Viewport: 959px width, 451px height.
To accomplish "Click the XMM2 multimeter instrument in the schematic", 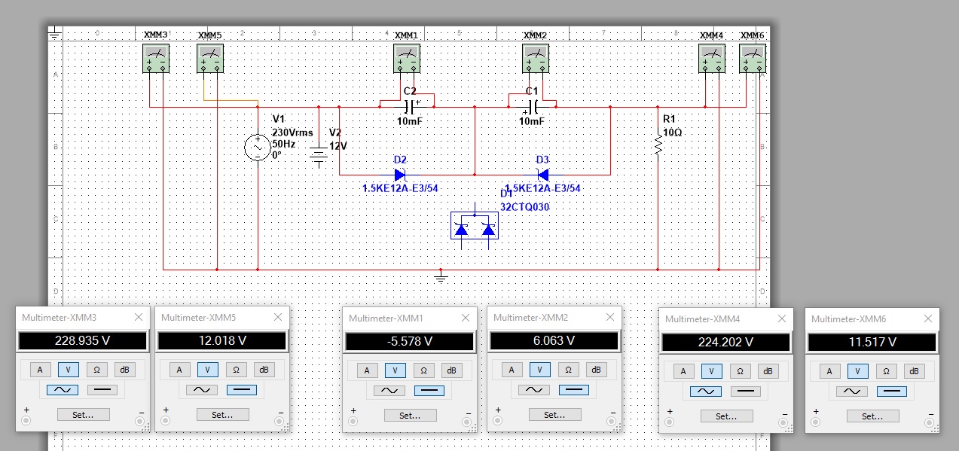I will pyautogui.click(x=536, y=58).
